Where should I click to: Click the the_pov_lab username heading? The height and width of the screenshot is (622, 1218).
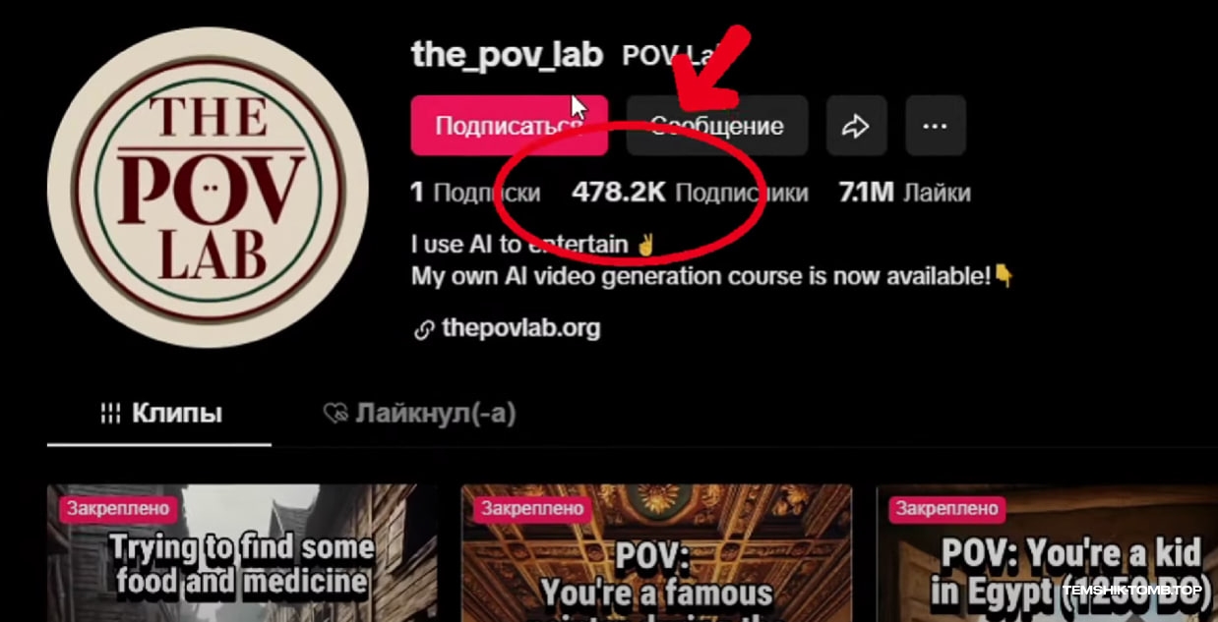coord(507,55)
